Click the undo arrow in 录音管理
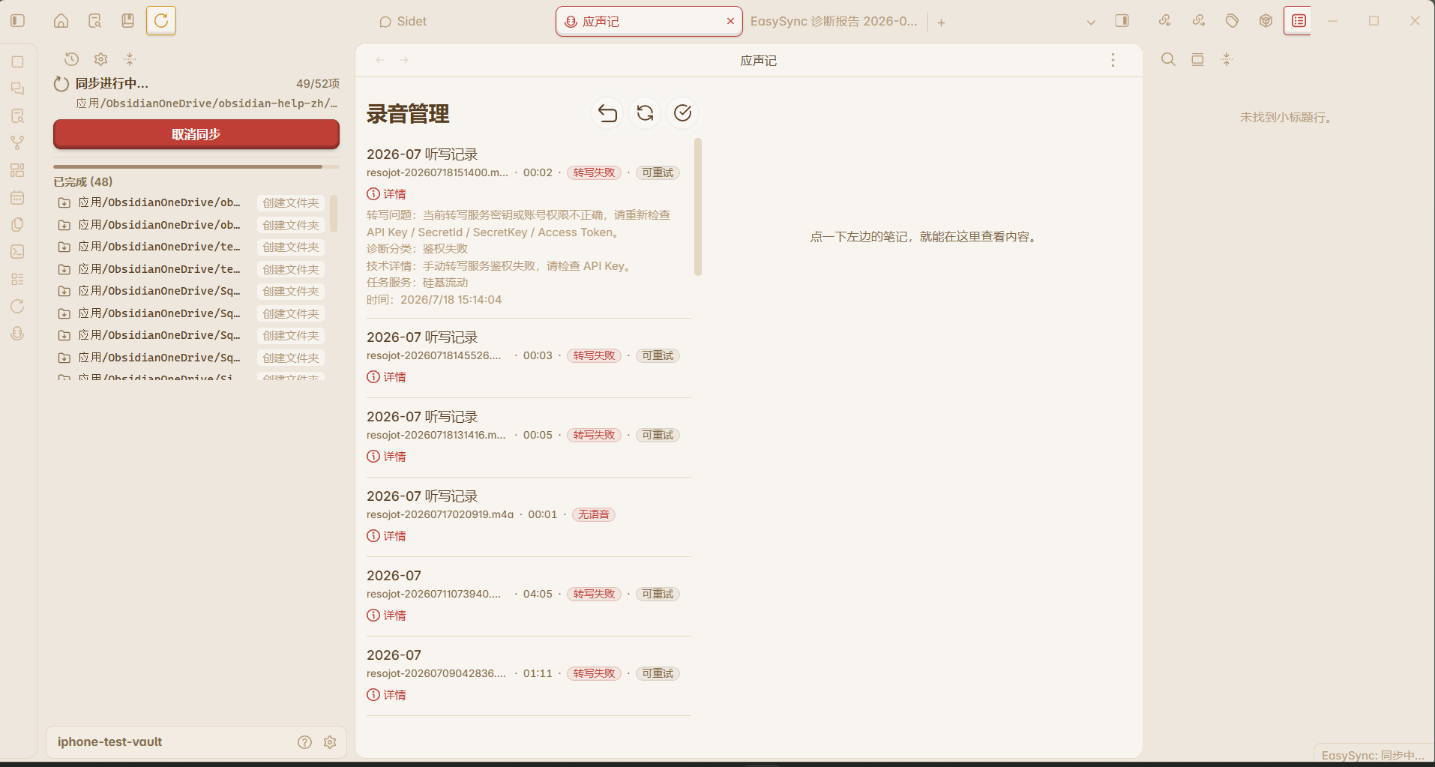This screenshot has width=1435, height=767. pyautogui.click(x=607, y=113)
